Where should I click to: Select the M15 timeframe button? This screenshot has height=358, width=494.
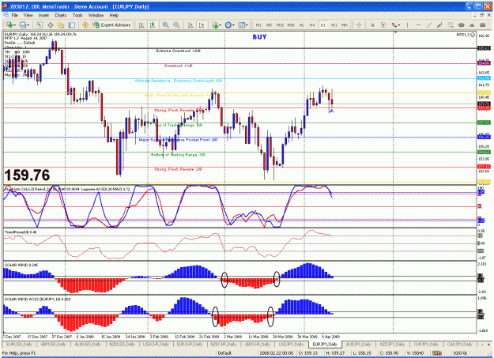click(x=280, y=25)
